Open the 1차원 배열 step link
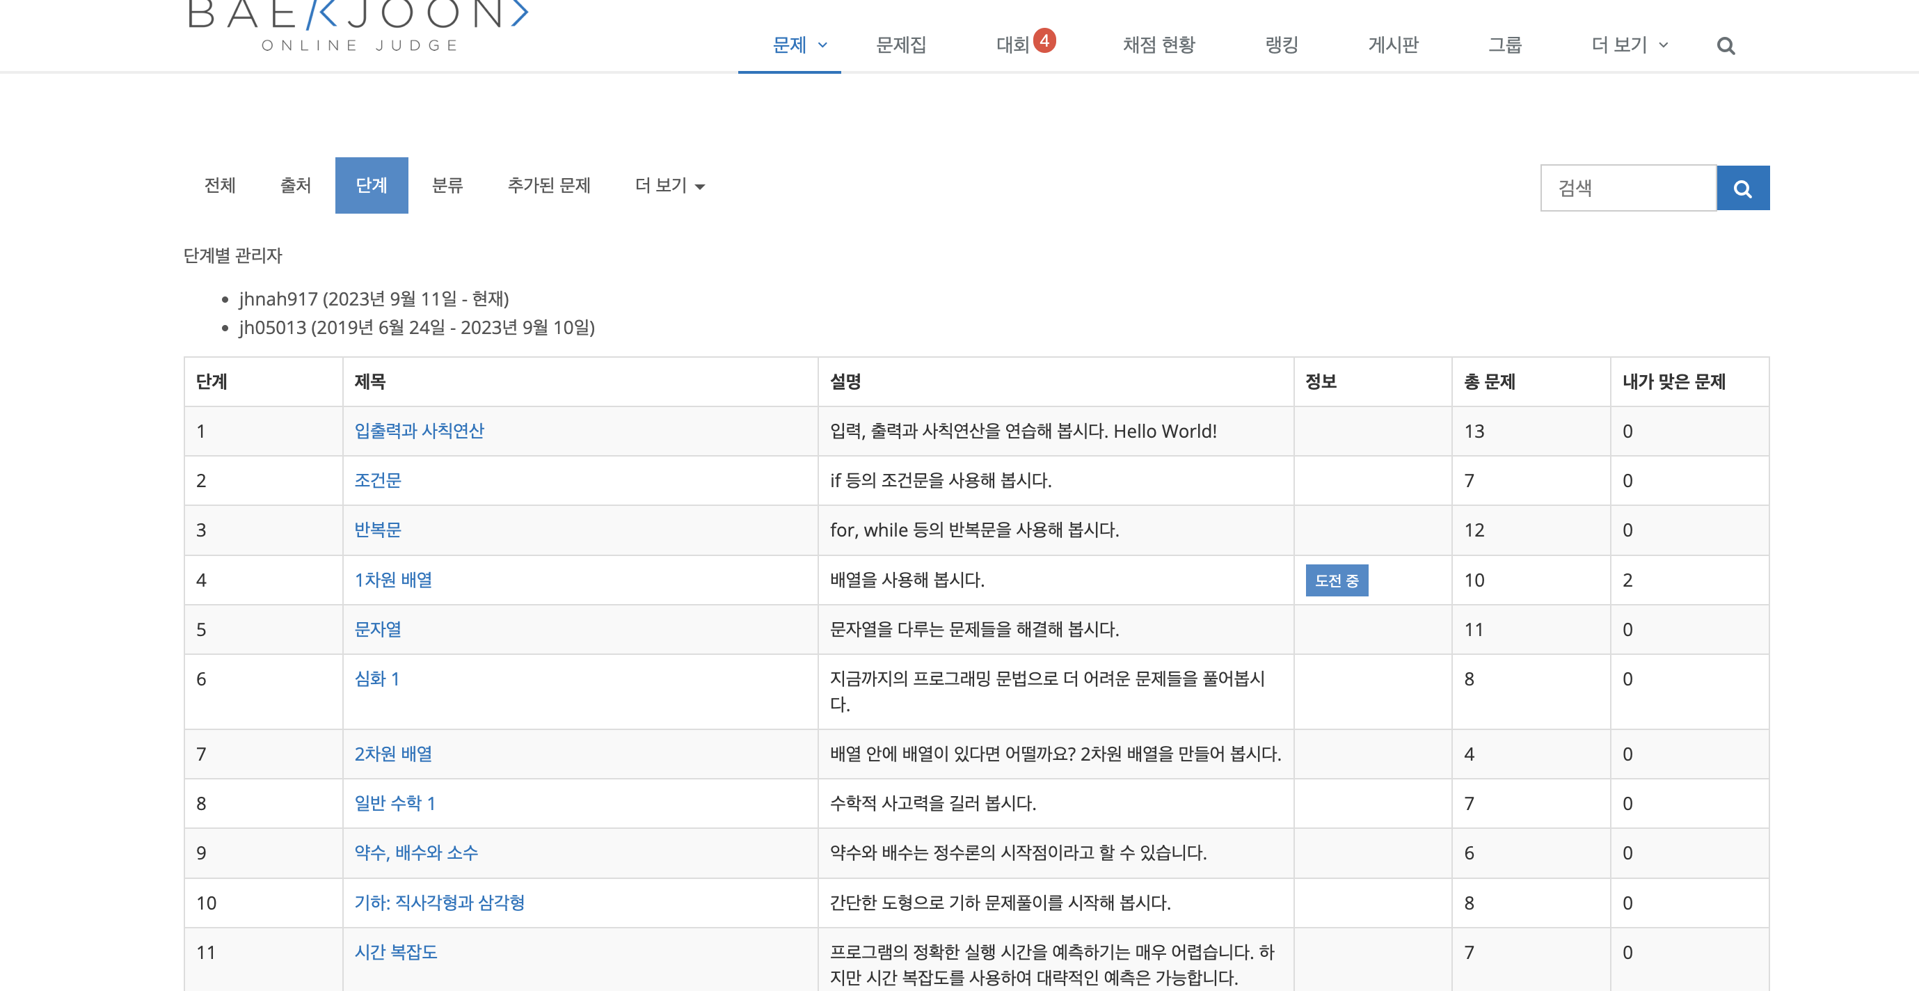 392,580
